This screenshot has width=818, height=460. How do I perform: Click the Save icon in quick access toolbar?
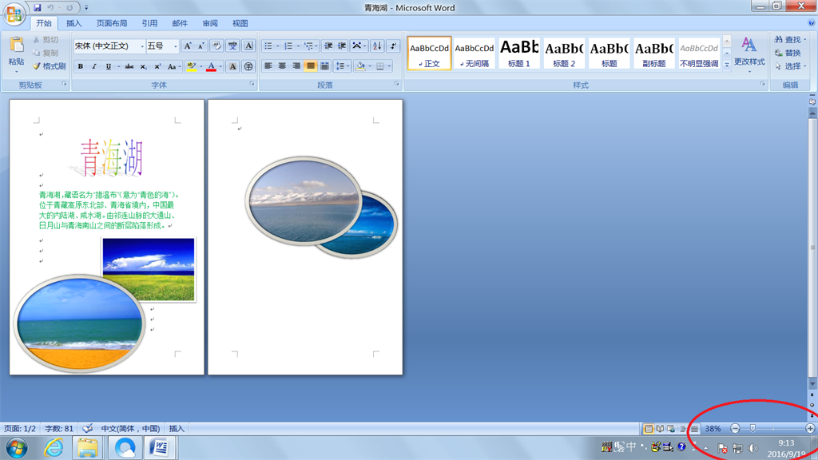click(x=37, y=8)
